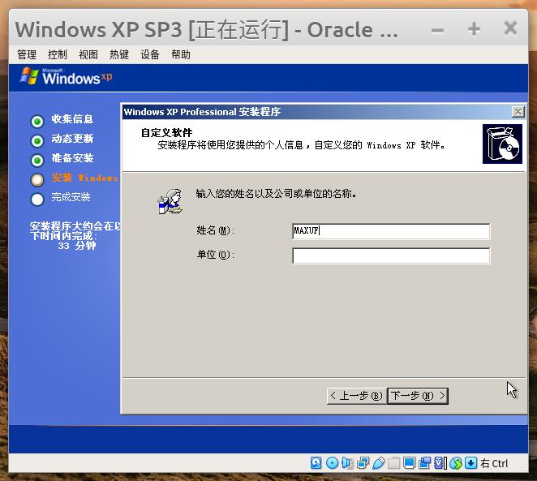The height and width of the screenshot is (481, 537).
Task: Open the 设备 menu
Action: coord(150,54)
